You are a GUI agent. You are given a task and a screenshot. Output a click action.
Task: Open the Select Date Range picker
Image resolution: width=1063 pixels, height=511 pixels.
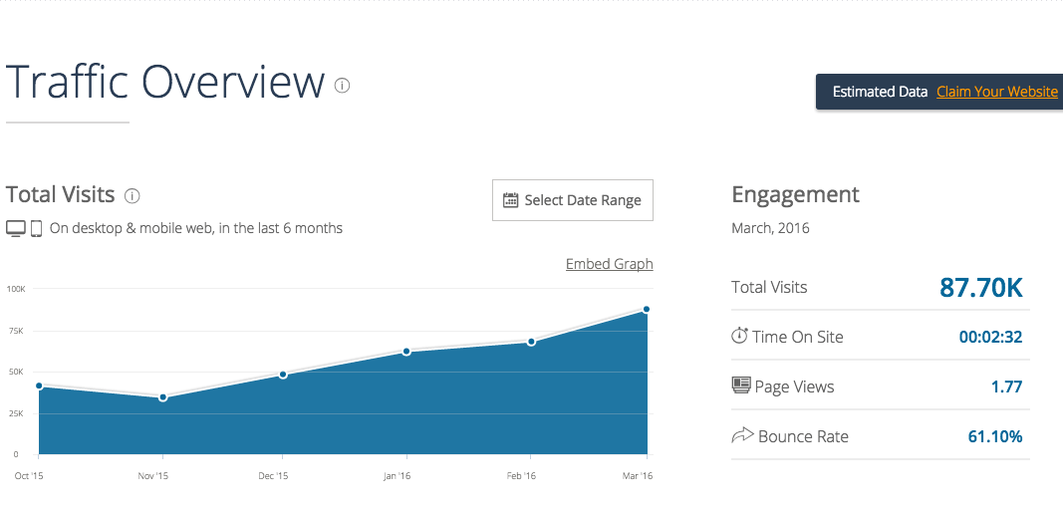pos(573,200)
